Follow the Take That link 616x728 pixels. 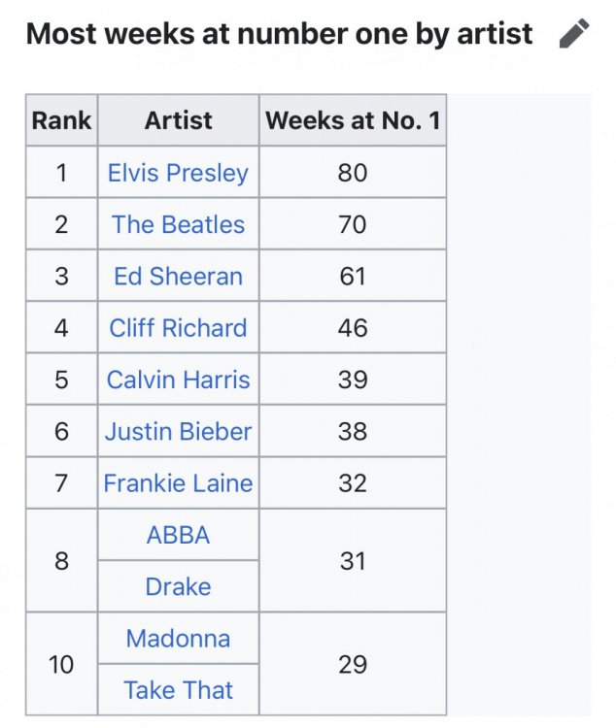[x=178, y=690]
